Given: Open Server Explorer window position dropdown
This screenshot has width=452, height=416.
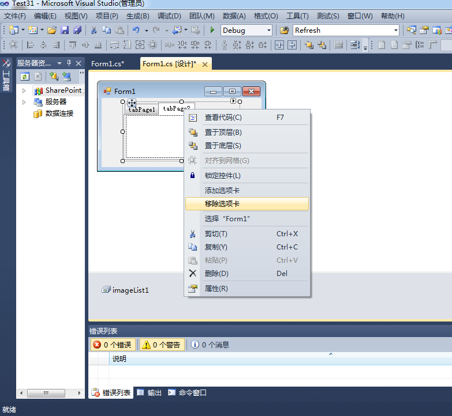Looking at the screenshot, I should tap(59, 63).
